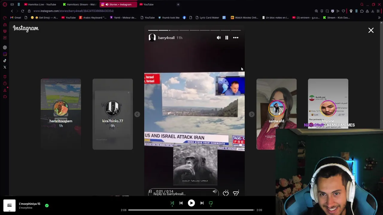Viewport: 383px width, 215px height.
Task: Go to the next story with right arrow
Action: 252,114
